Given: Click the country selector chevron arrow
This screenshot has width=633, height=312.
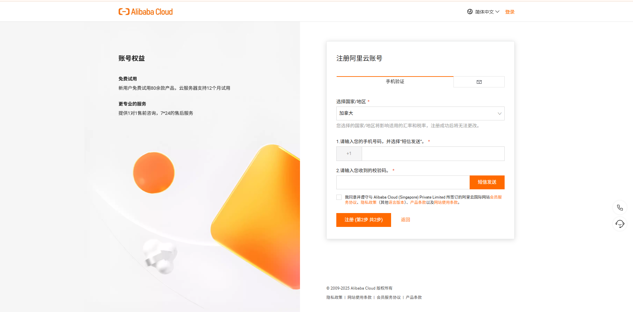Looking at the screenshot, I should (x=499, y=113).
